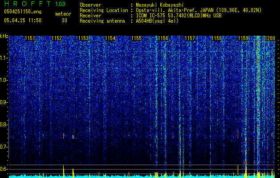Click the Receiver label

90,16
